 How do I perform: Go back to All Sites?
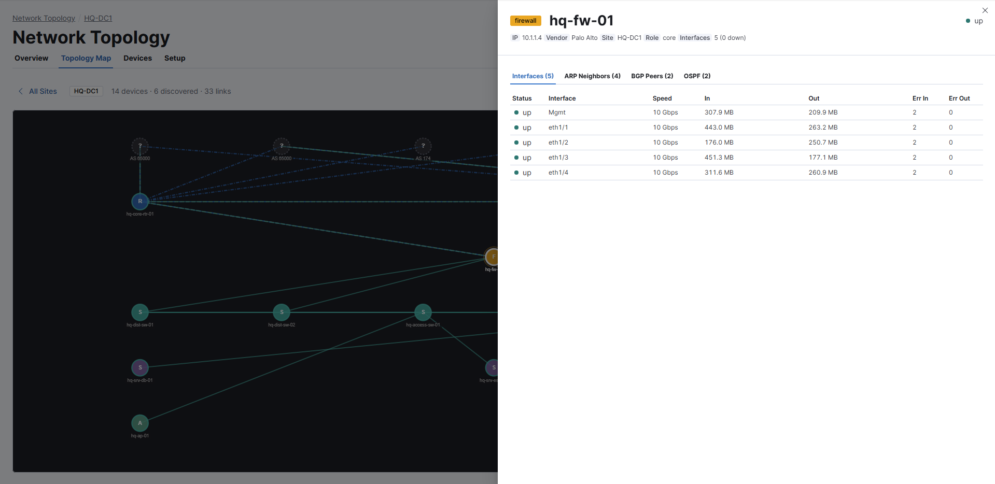tap(43, 91)
